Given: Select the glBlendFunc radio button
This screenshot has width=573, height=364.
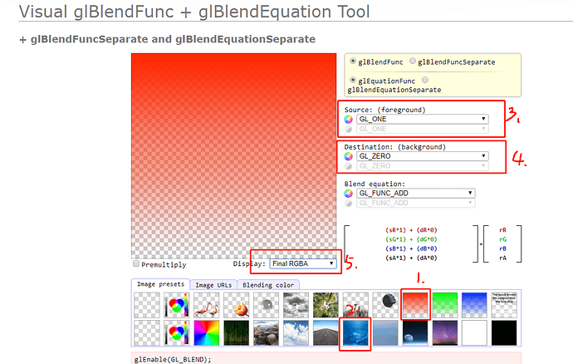Looking at the screenshot, I should coord(353,61).
